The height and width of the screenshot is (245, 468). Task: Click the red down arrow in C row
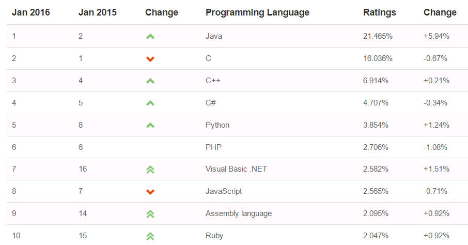150,59
